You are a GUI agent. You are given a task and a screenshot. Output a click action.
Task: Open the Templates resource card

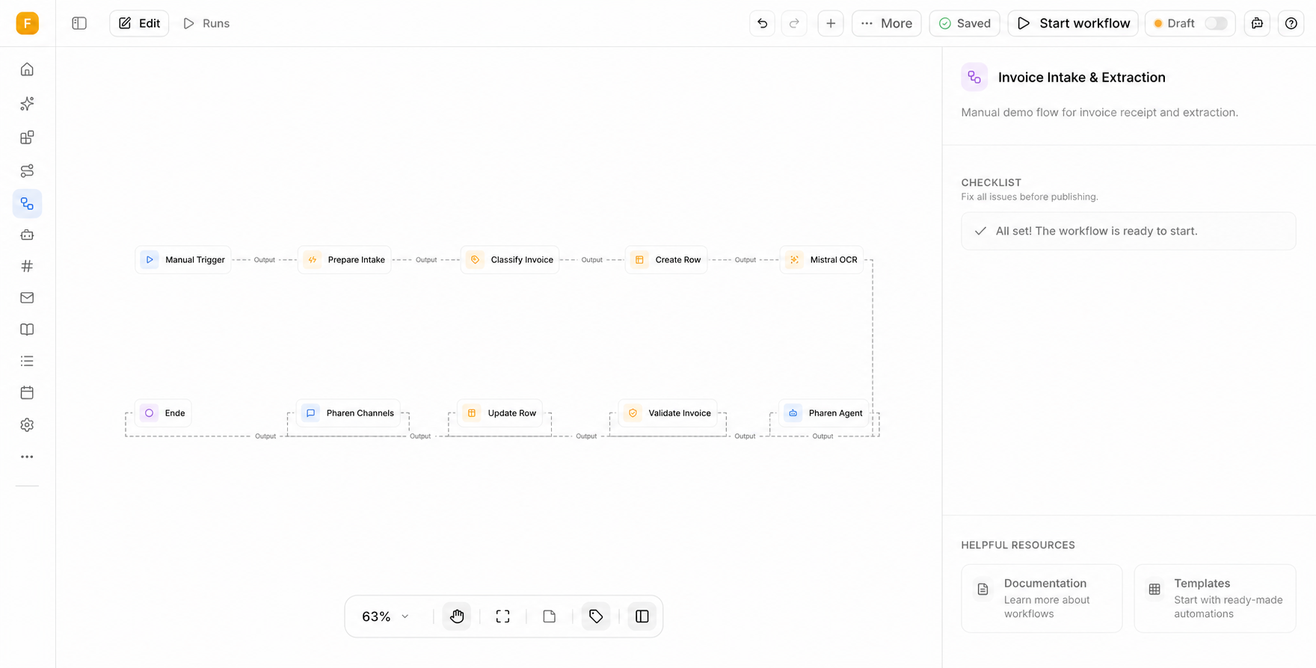(x=1215, y=599)
